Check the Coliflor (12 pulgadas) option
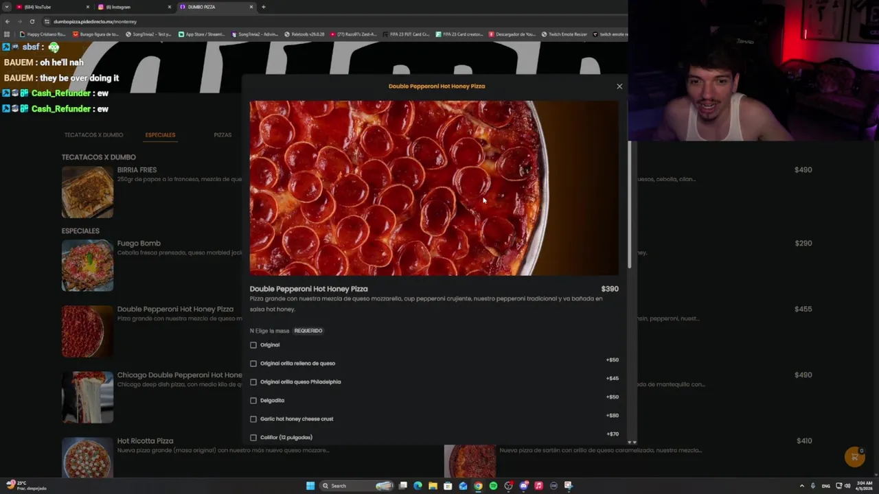Viewport: 879px width, 494px height. pyautogui.click(x=253, y=438)
